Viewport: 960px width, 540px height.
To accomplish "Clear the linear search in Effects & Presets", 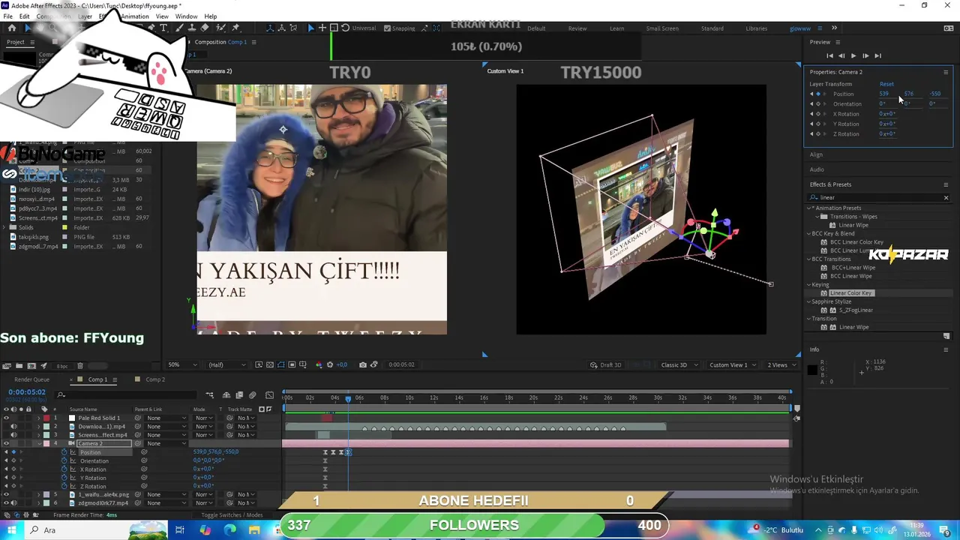I will coord(946,198).
